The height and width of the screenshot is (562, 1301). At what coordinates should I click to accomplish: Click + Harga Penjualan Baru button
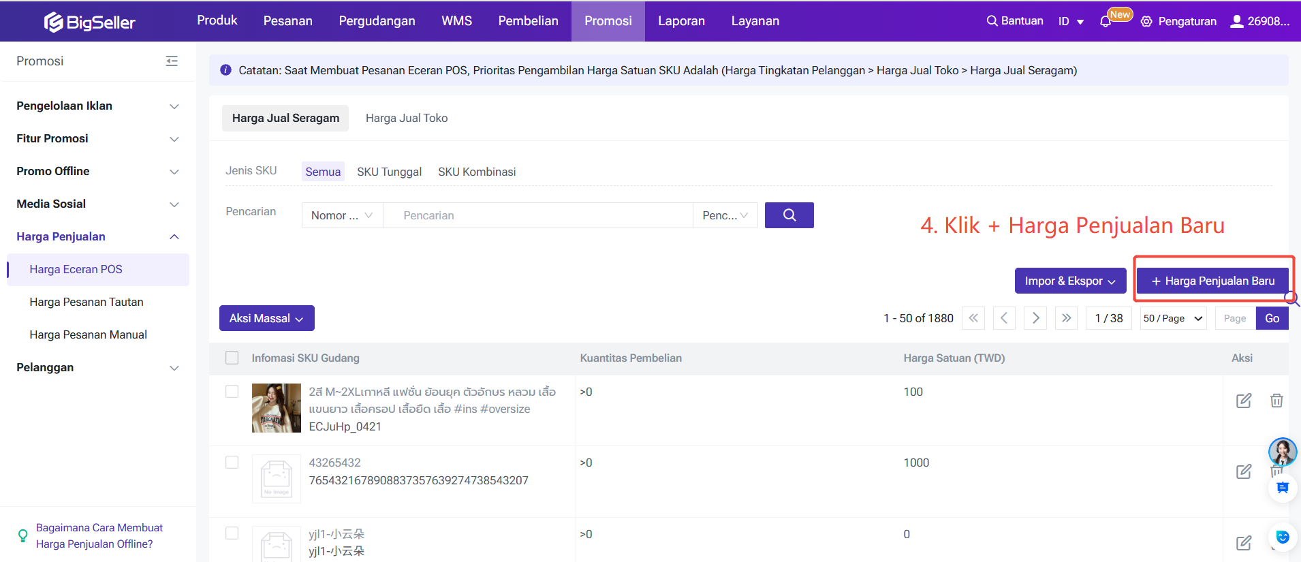tap(1212, 281)
